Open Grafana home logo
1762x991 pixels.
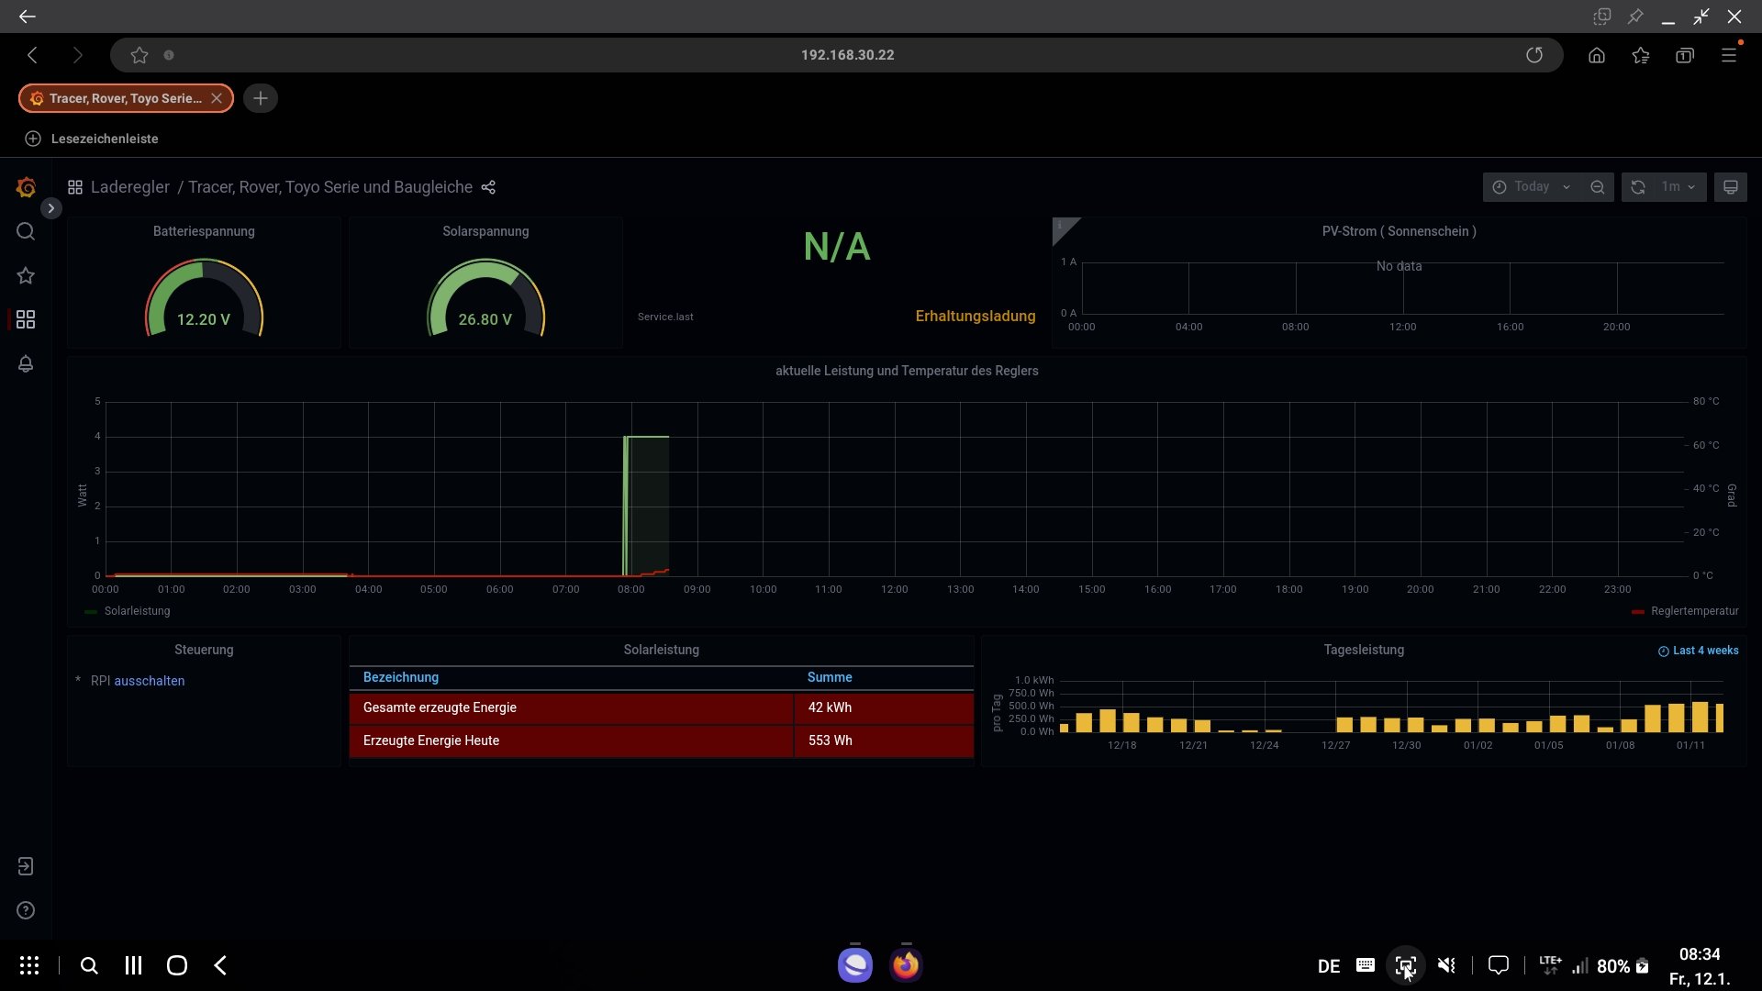click(x=26, y=187)
